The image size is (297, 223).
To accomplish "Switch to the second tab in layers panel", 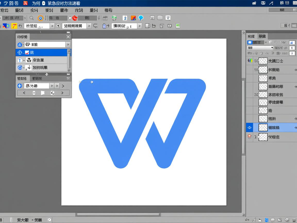I will [262, 36].
